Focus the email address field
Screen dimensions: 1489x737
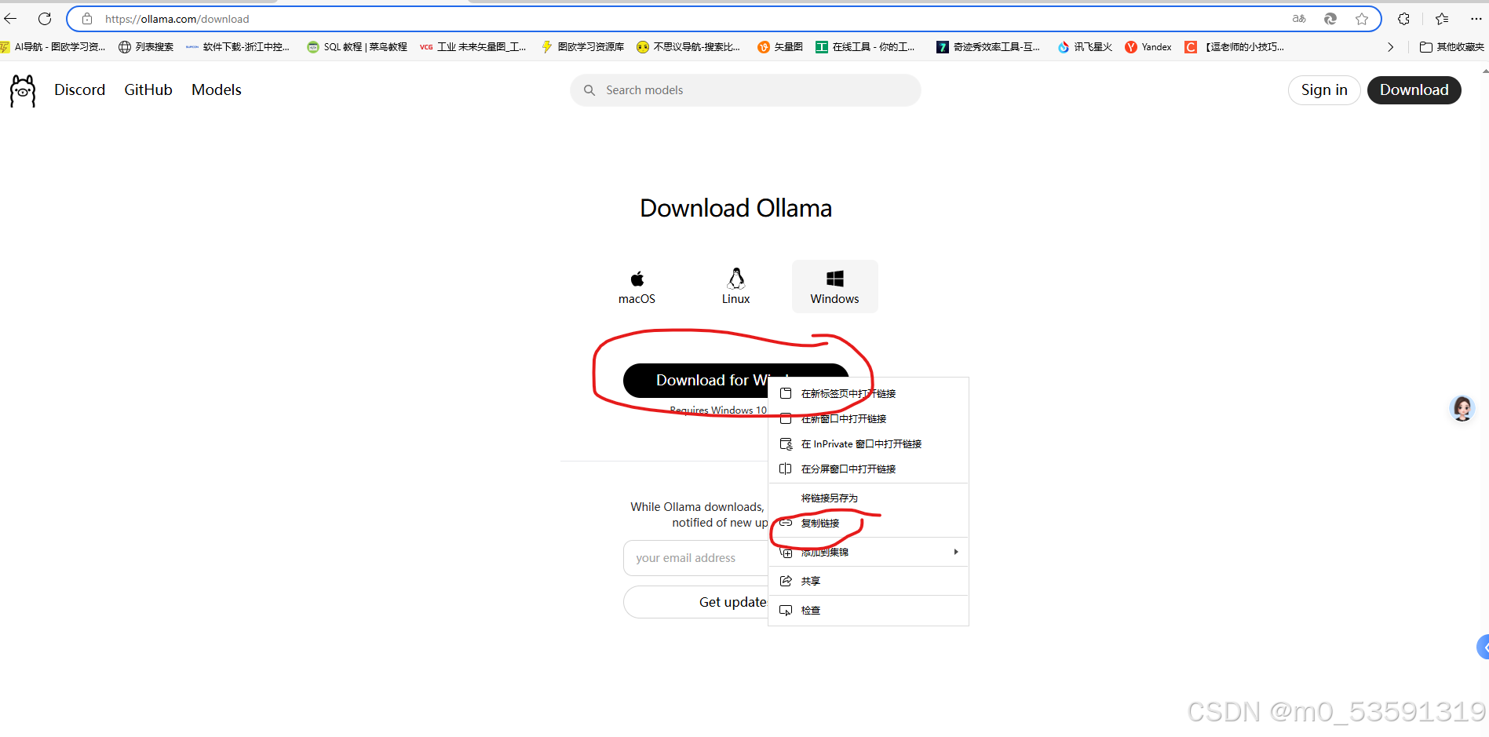[695, 558]
